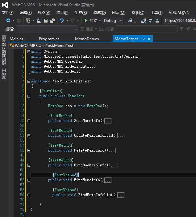This screenshot has width=196, height=217.
Task: Undo the last edit
Action: (x=62, y=21)
